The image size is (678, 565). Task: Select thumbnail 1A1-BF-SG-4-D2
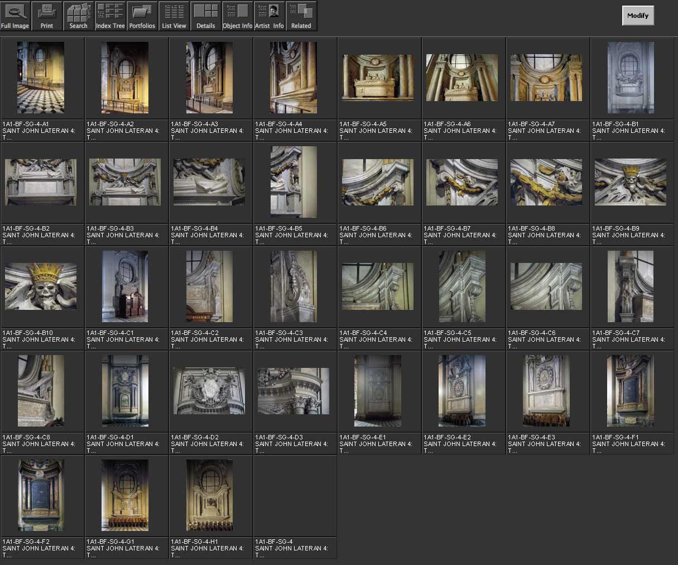coord(209,391)
